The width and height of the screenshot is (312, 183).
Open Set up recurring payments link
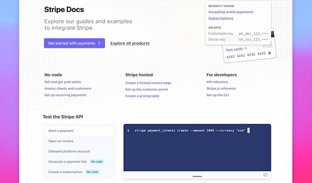(x=65, y=95)
